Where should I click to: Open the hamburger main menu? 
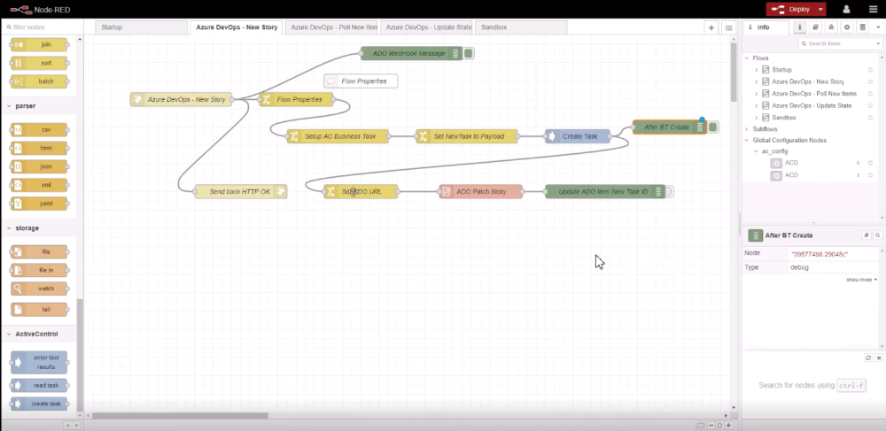click(x=873, y=9)
